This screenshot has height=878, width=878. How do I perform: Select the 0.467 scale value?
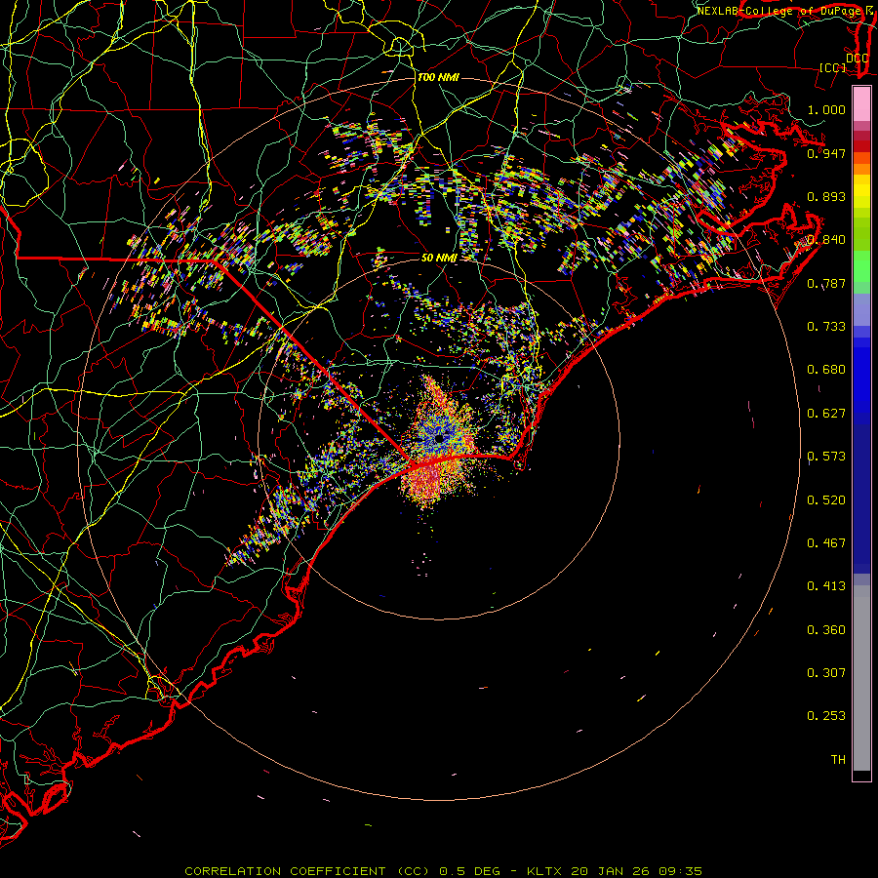[x=826, y=542]
